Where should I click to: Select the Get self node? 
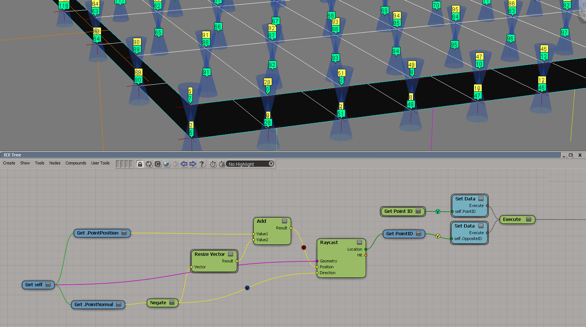pyautogui.click(x=34, y=285)
